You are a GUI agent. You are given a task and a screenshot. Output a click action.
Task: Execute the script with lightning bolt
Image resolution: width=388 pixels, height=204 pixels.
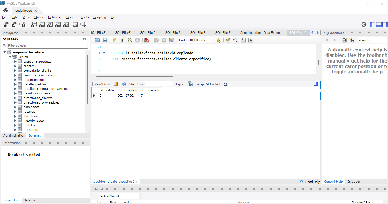click(114, 40)
